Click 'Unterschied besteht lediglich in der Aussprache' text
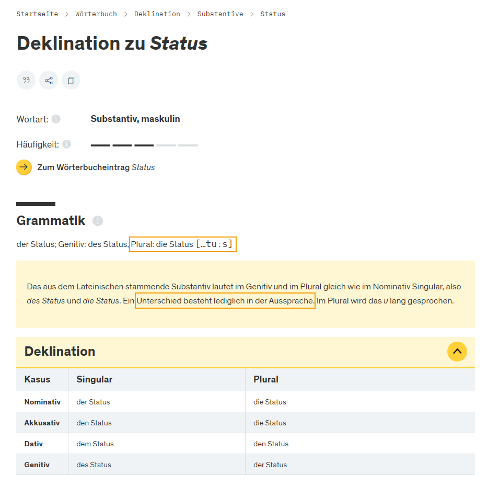This screenshot has height=485, width=488. point(225,301)
